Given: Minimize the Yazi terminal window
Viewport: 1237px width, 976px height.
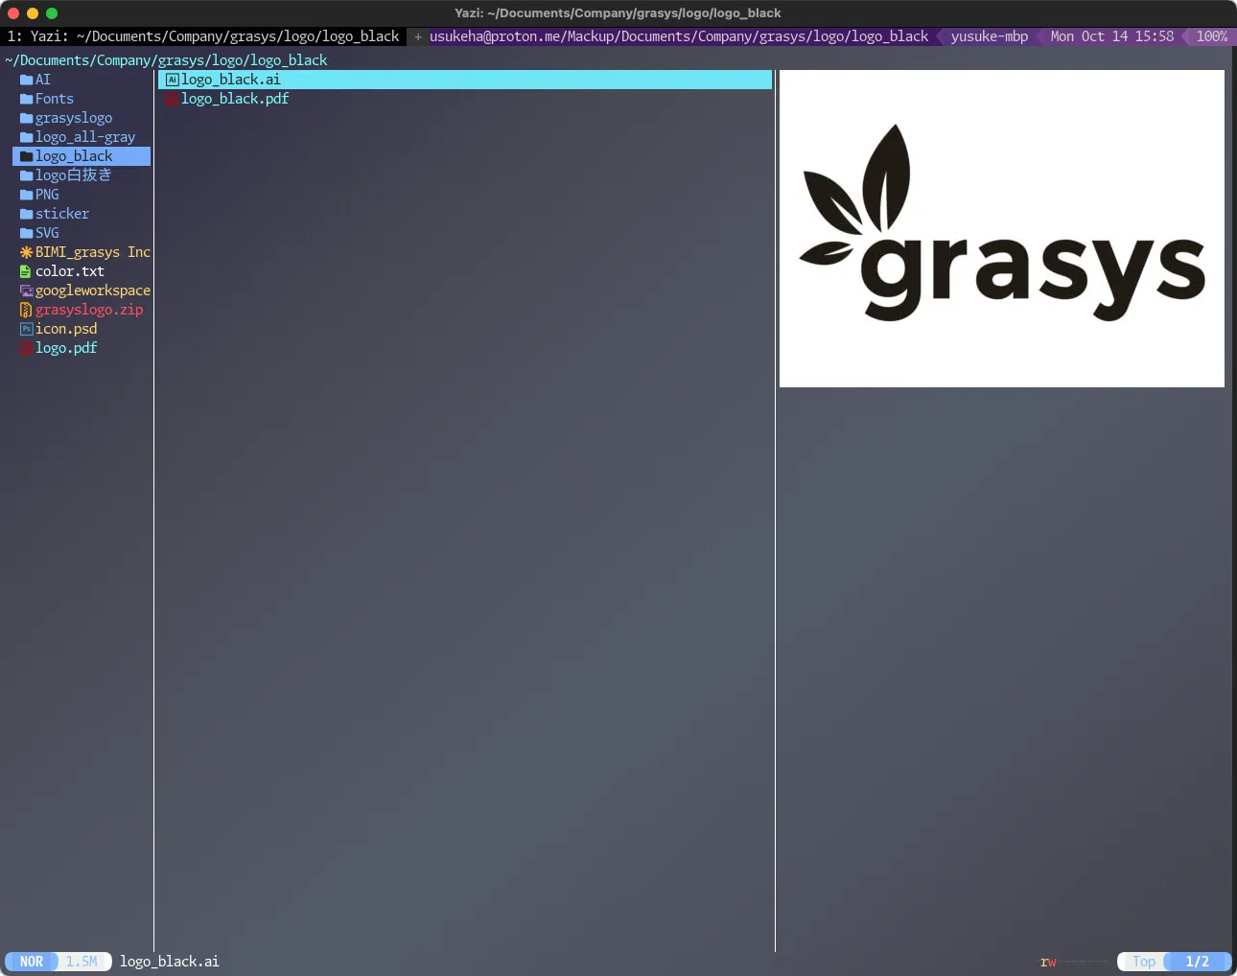Looking at the screenshot, I should [x=33, y=13].
